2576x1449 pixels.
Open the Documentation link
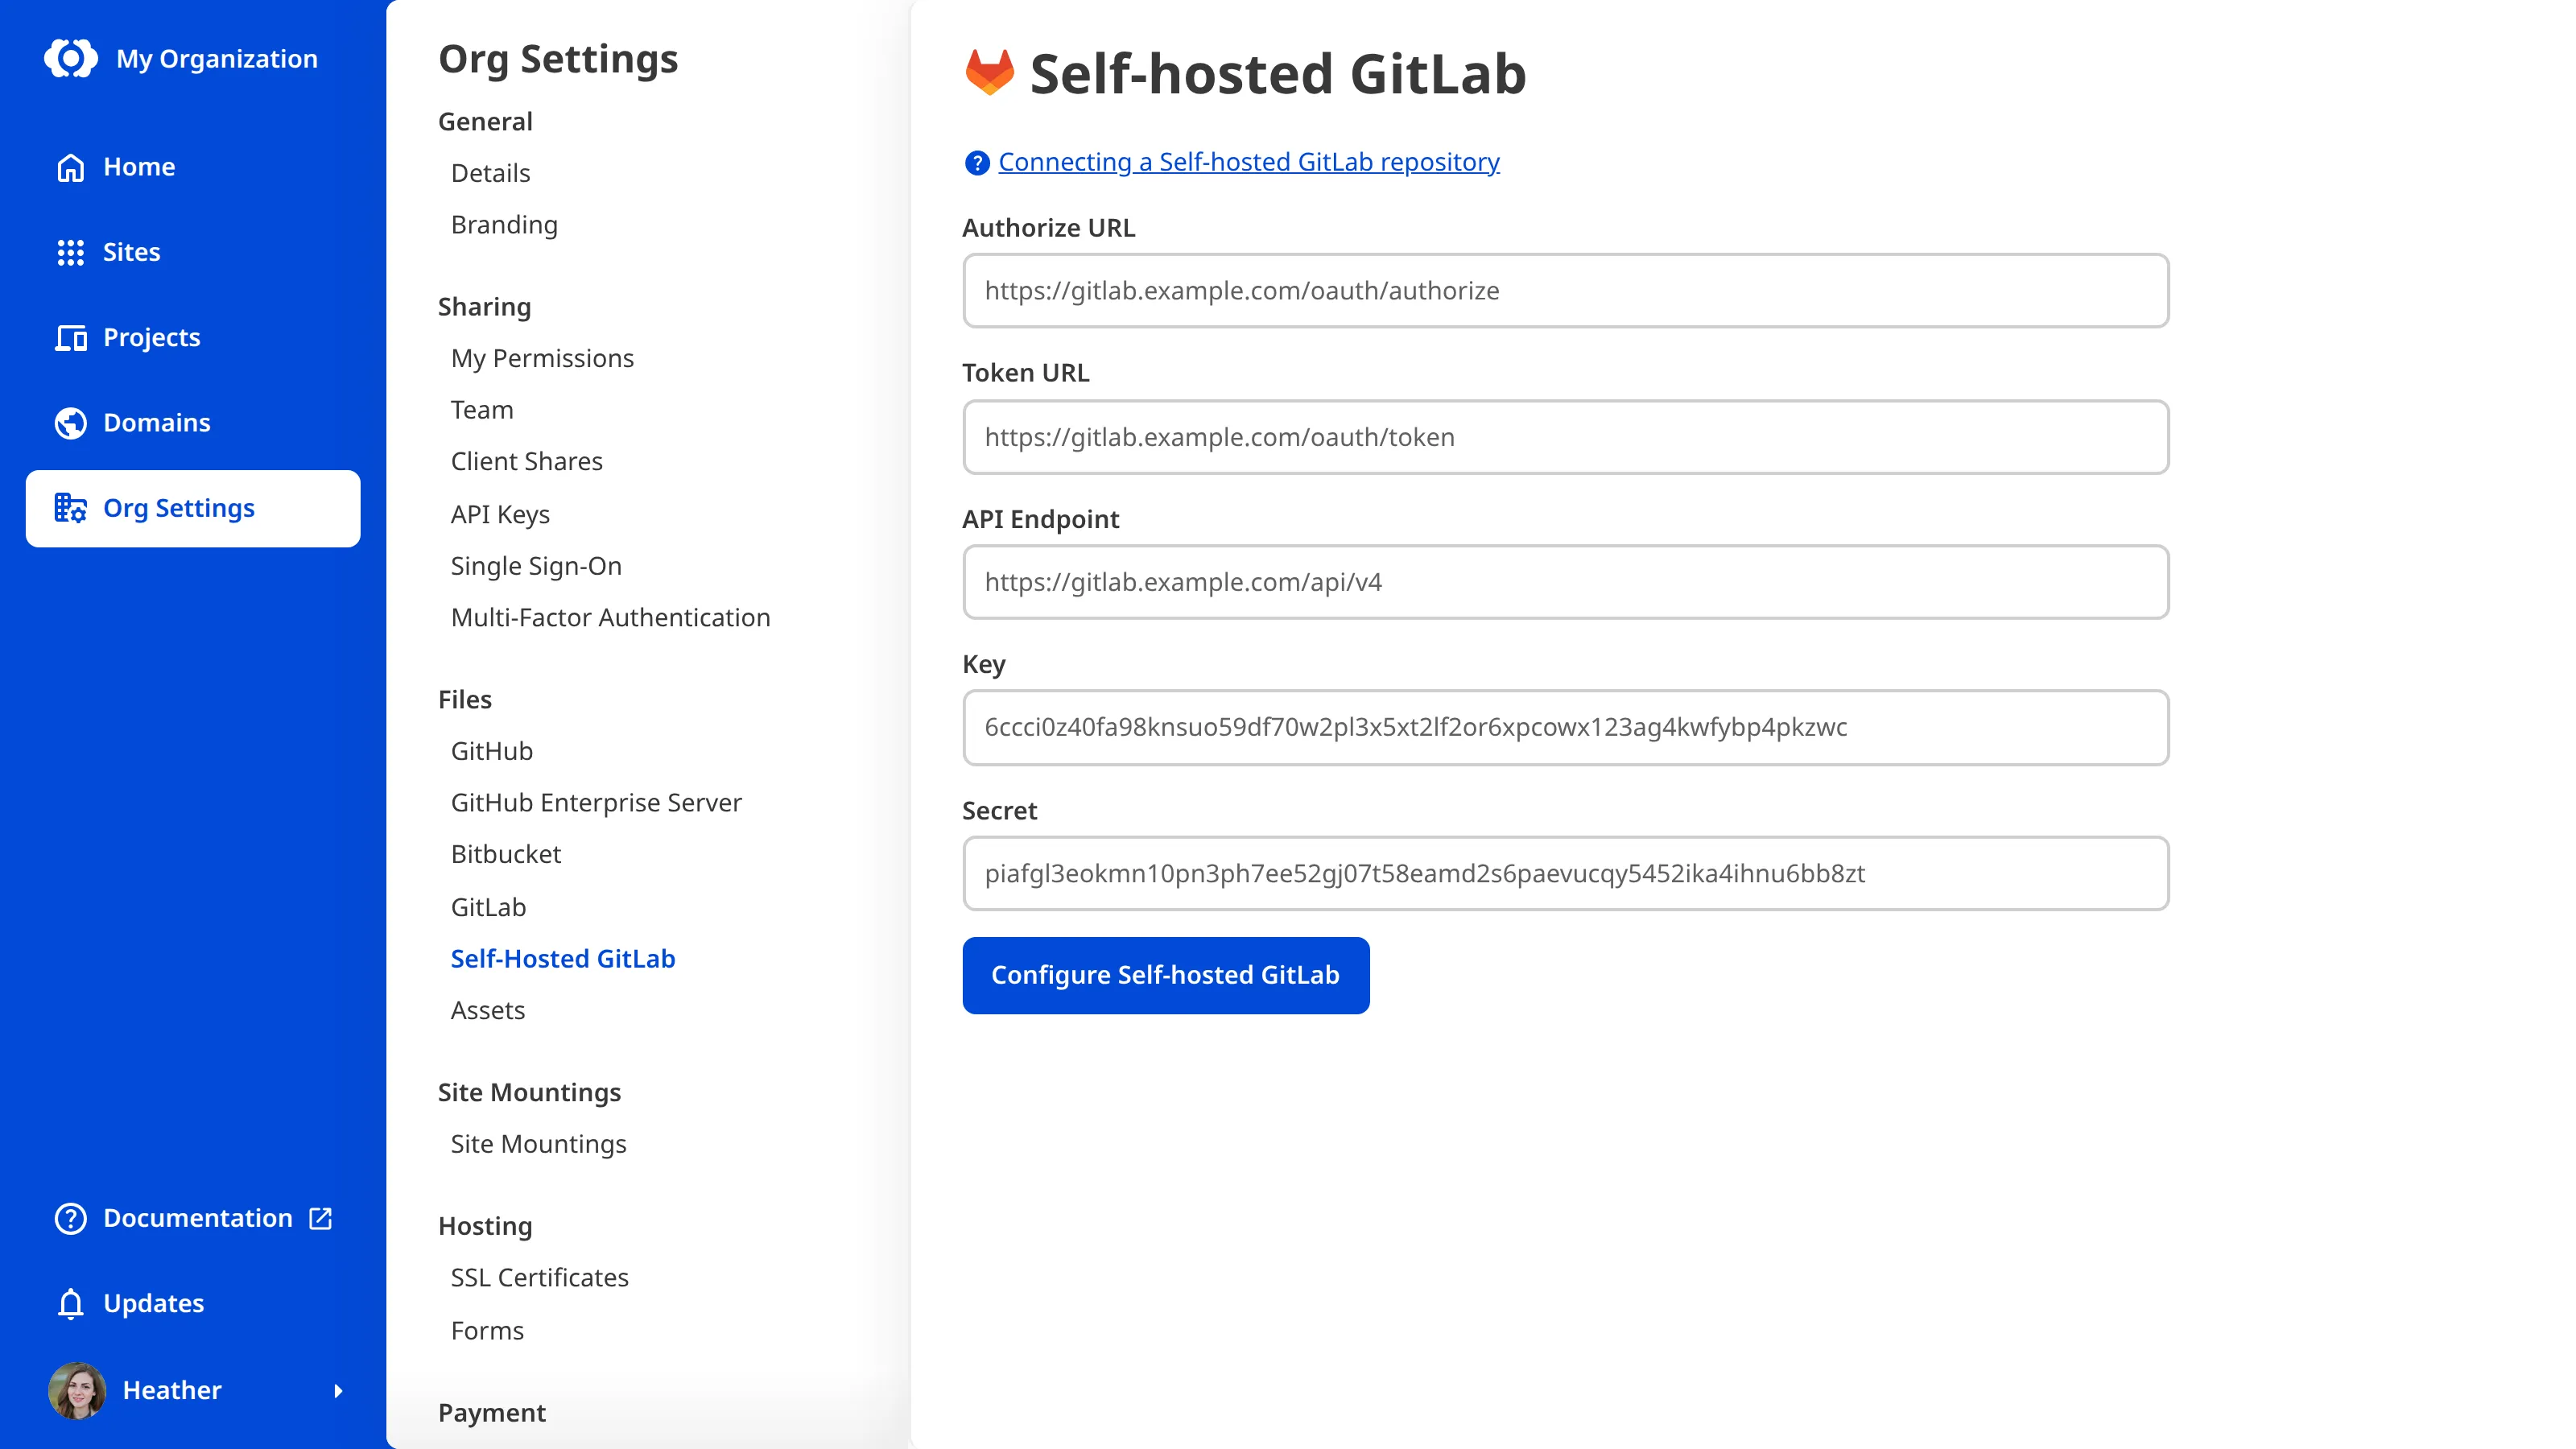[193, 1218]
